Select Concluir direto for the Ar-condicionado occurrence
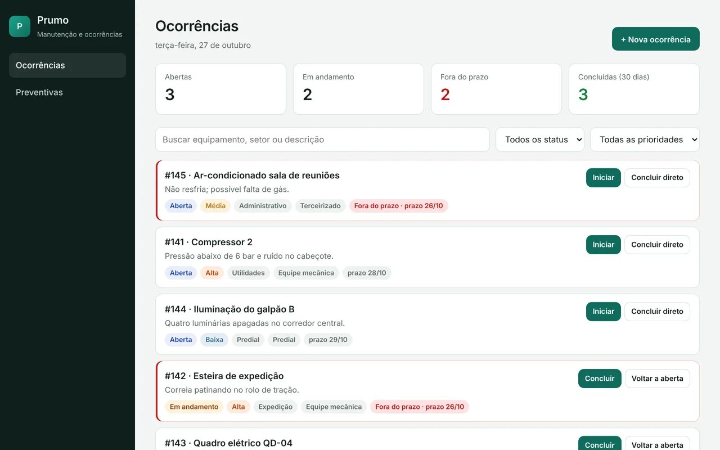This screenshot has width=720, height=450. (657, 178)
